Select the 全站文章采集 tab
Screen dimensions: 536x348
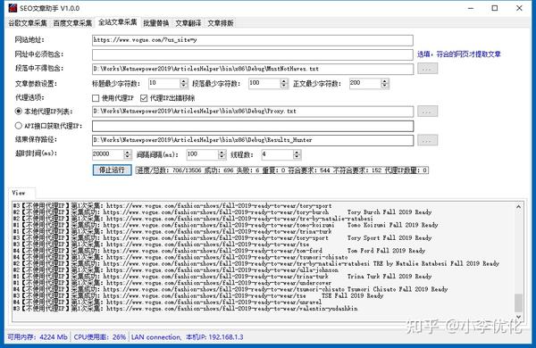[x=117, y=22]
